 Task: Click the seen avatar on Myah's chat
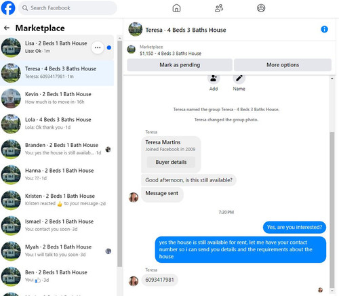(108, 251)
